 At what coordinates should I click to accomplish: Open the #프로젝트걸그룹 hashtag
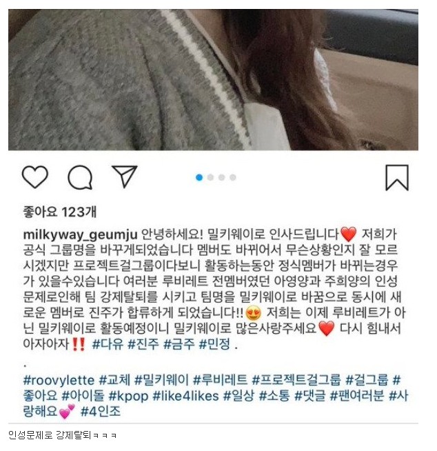pos(296,380)
